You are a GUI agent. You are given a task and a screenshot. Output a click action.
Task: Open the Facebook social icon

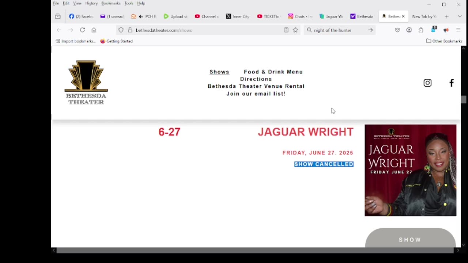coord(452,83)
